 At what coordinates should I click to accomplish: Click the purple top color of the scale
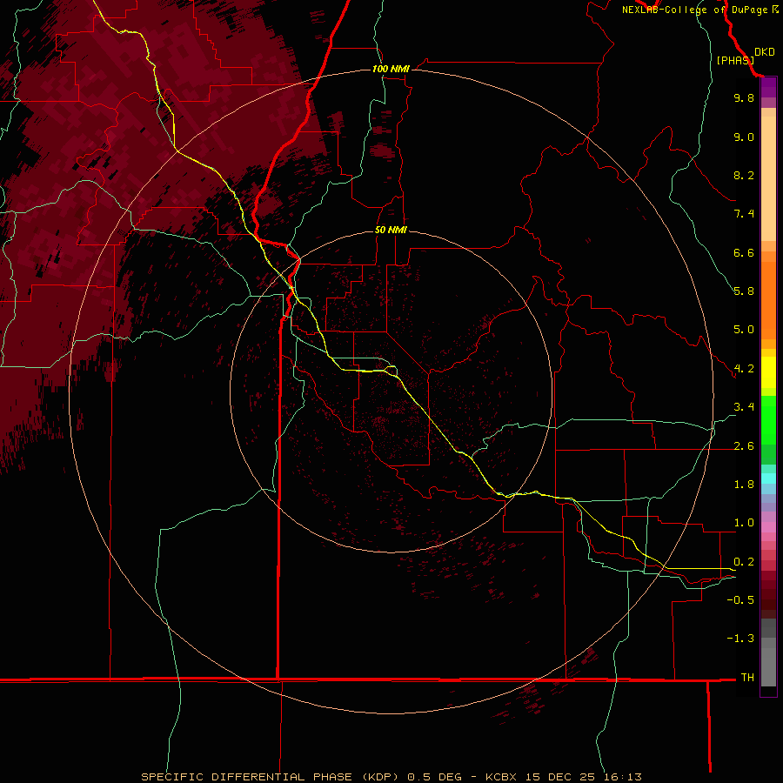[x=768, y=88]
